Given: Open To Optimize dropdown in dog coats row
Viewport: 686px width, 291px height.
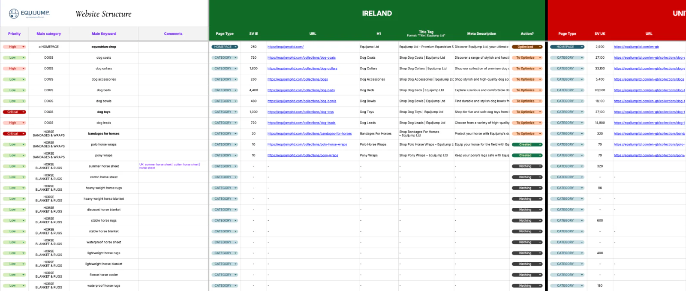Looking at the screenshot, I should 527,57.
